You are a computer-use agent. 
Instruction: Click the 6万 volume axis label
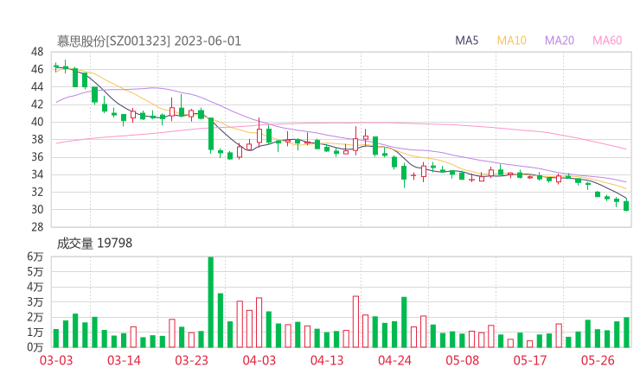point(35,256)
